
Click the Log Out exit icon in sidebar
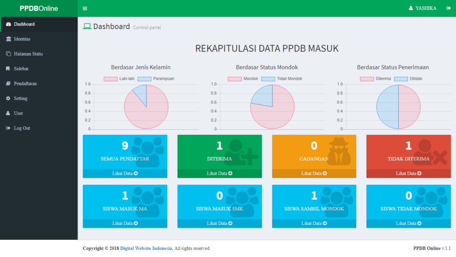click(x=8, y=128)
